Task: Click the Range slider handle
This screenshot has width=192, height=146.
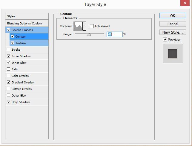Action: pyautogui.click(x=89, y=35)
